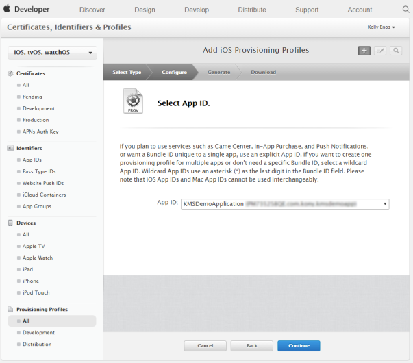Click the Provisioning Profiles section heading
Image resolution: width=413 pixels, height=363 pixels.
point(42,310)
